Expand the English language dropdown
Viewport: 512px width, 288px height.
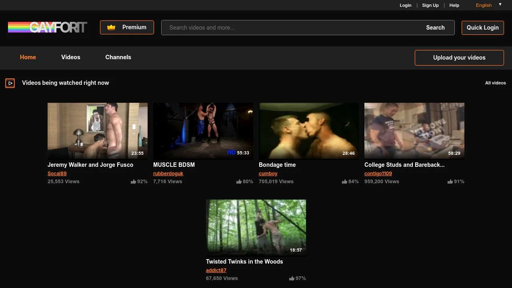(x=500, y=4)
